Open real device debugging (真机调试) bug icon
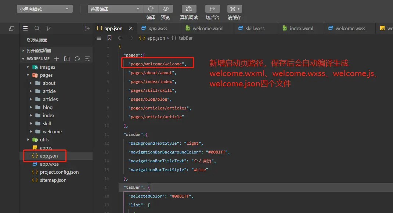 click(189, 9)
